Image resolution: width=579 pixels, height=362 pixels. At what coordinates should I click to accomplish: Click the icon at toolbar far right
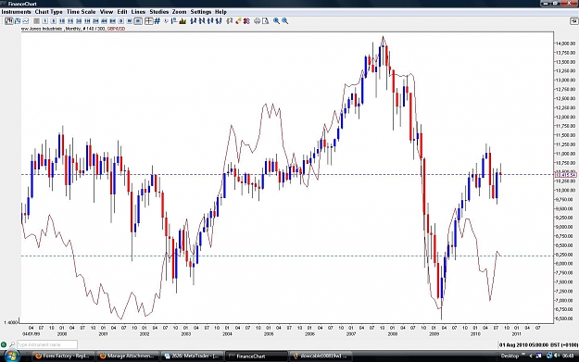(x=573, y=21)
